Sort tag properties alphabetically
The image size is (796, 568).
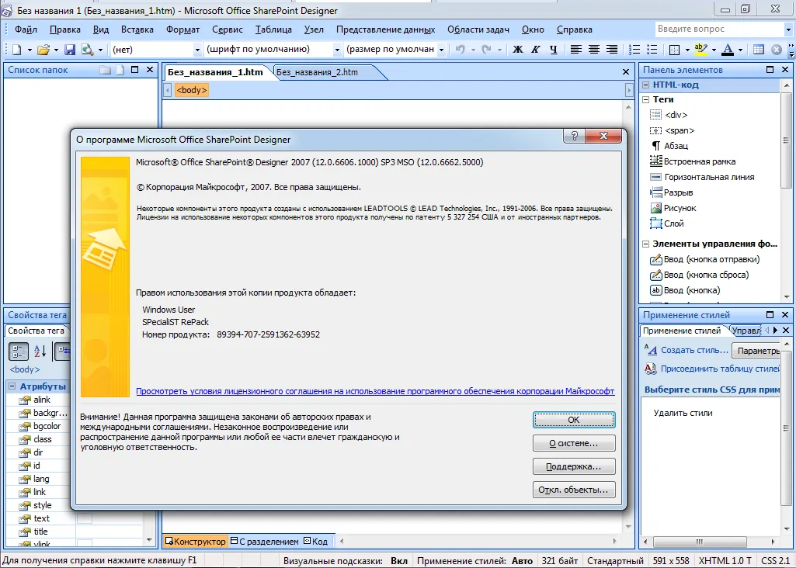click(x=40, y=351)
